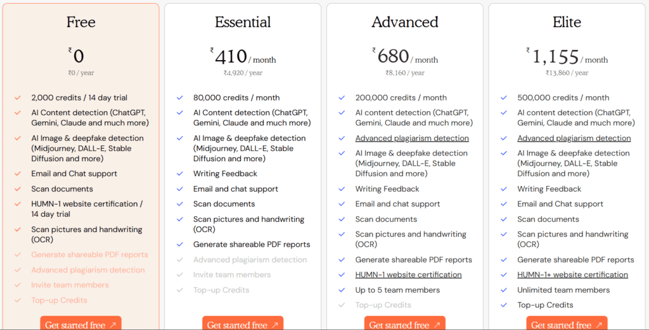Click the arrow icon on Elite plan button
649x330 pixels.
(599, 325)
